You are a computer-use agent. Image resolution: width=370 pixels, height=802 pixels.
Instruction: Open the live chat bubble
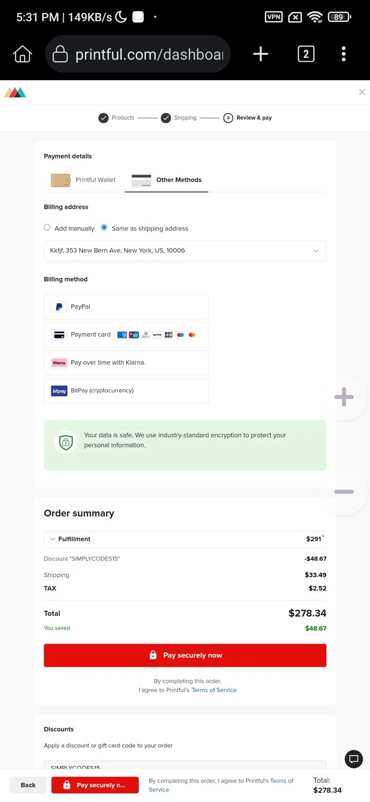click(353, 759)
